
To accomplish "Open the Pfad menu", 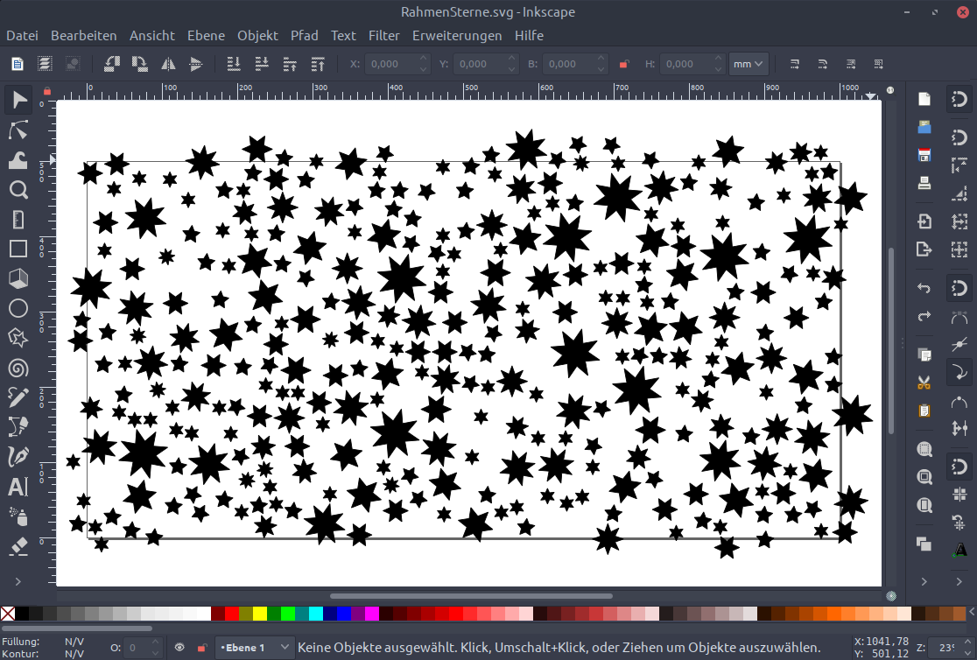I will click(x=305, y=36).
